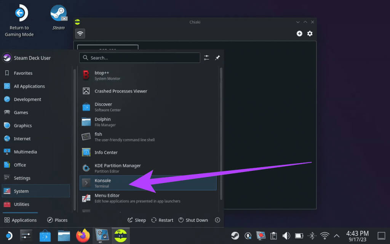Click inside the launcher Search field
390x244 pixels.
[x=139, y=58]
